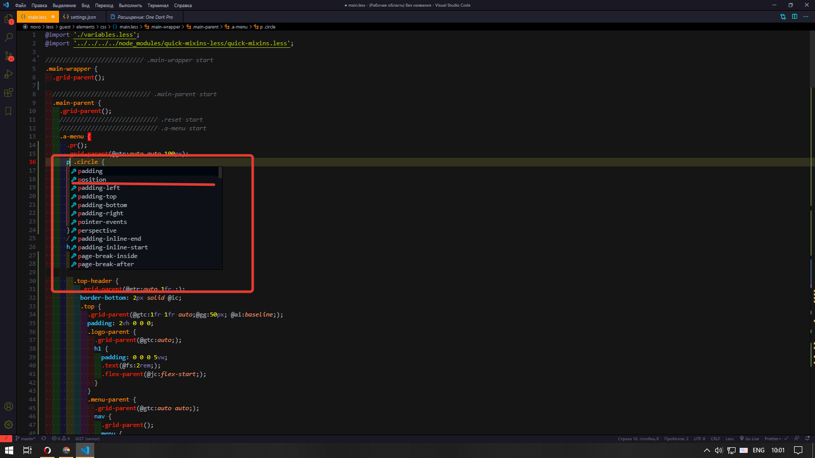Open the .main-wrapper breadcrumb dropdown

pyautogui.click(x=162, y=27)
